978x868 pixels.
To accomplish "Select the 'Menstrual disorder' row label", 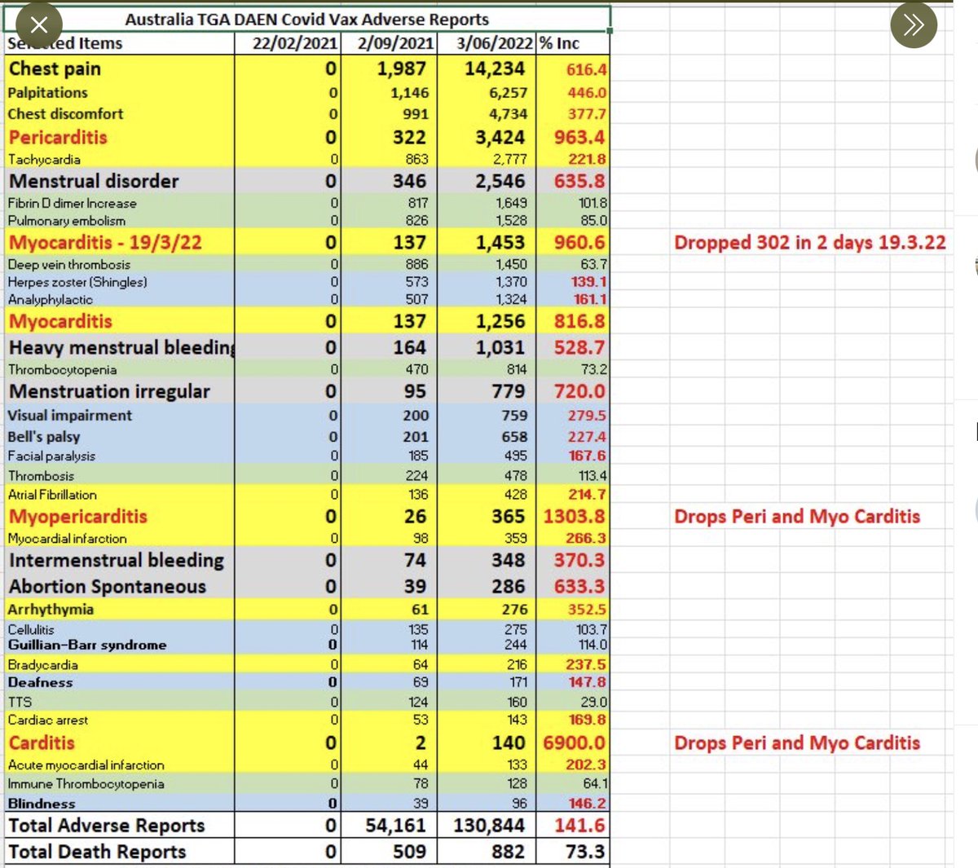I will tap(94, 181).
